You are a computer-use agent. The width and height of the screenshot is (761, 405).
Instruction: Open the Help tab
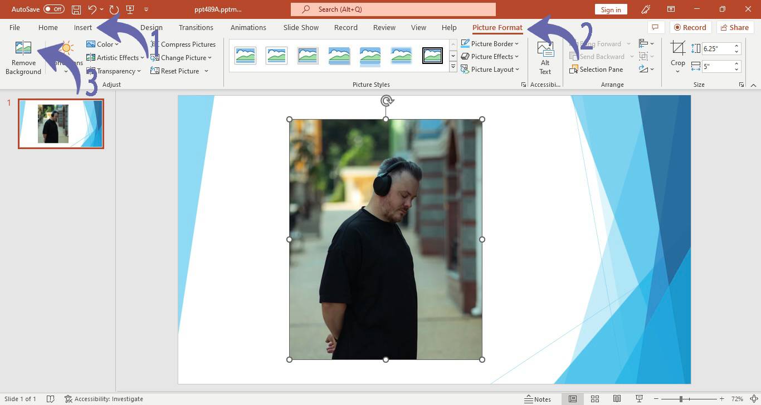449,27
